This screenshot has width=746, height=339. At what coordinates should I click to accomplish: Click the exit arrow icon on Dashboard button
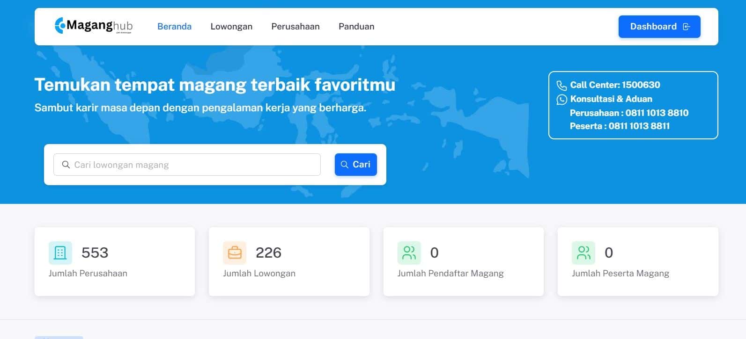click(x=687, y=27)
